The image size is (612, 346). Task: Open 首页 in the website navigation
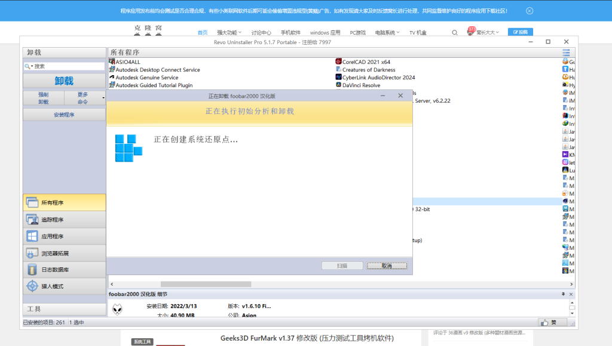203,33
